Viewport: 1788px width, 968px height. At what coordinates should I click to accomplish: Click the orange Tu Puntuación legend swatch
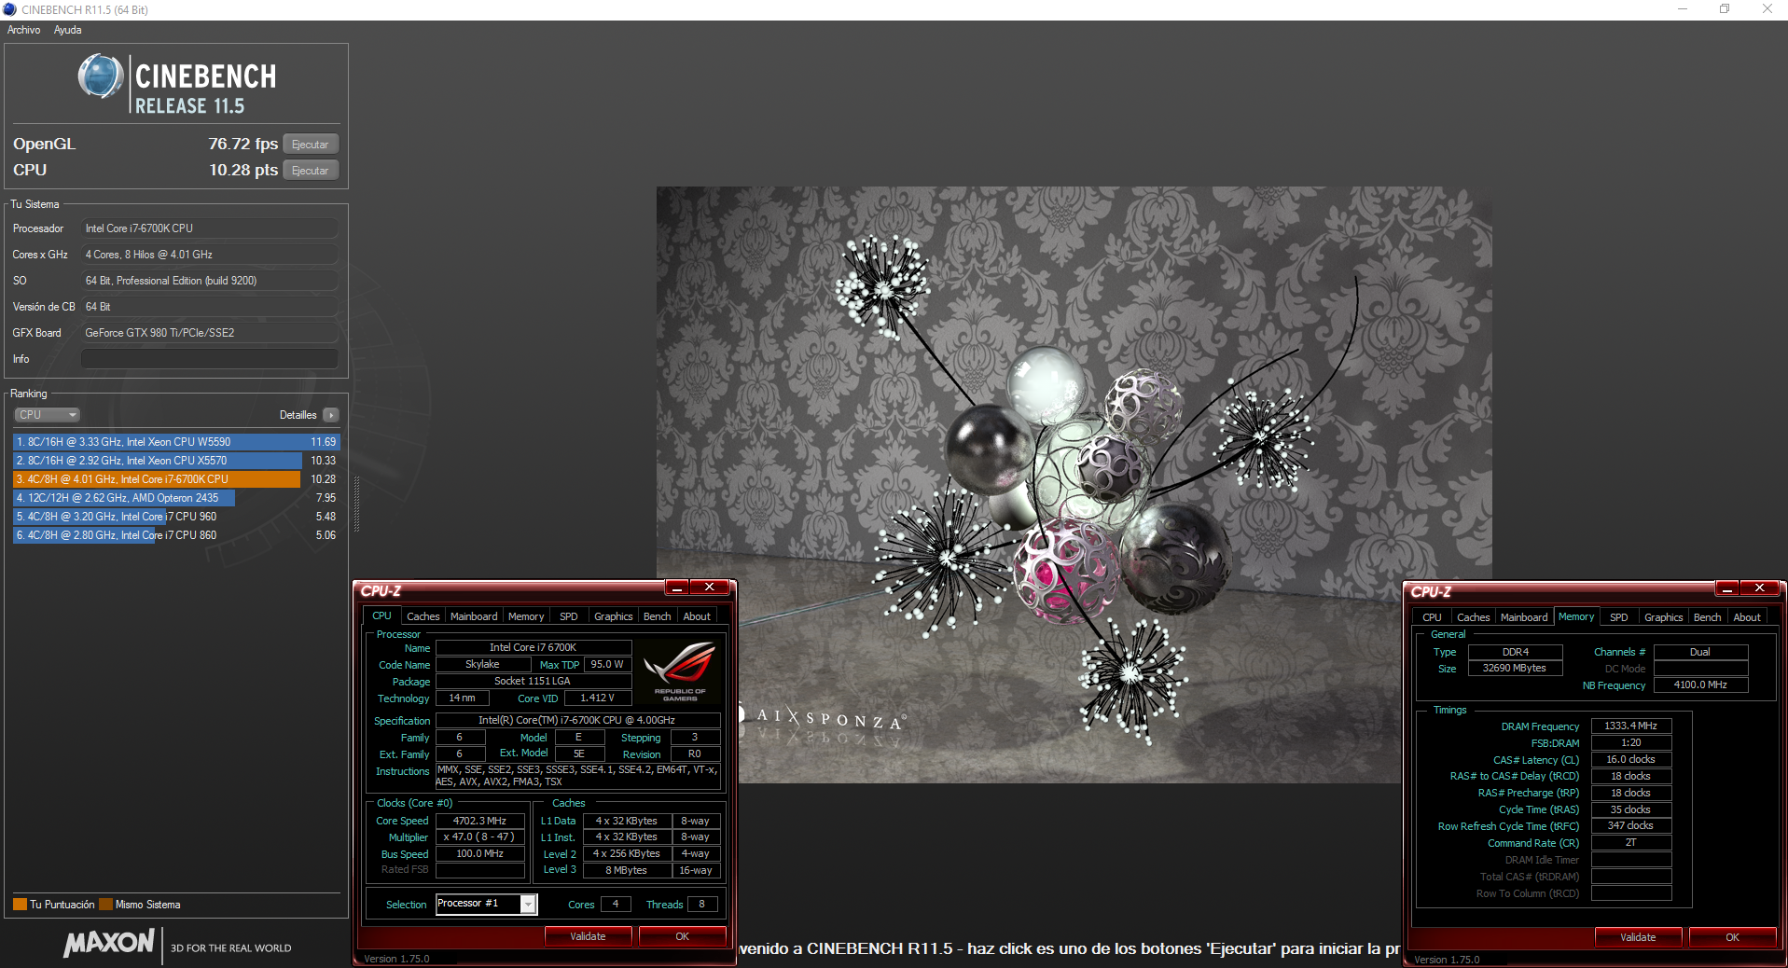(20, 904)
